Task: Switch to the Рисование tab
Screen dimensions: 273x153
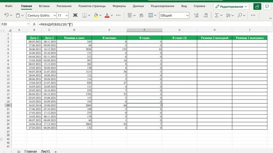Action: click(x=64, y=6)
